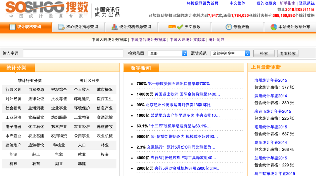Open news about 英国退出欧洲 国际金价
The image size is (316, 176).
pos(187,94)
